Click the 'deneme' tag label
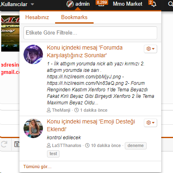This screenshot has width=173, height=173. point(136,146)
